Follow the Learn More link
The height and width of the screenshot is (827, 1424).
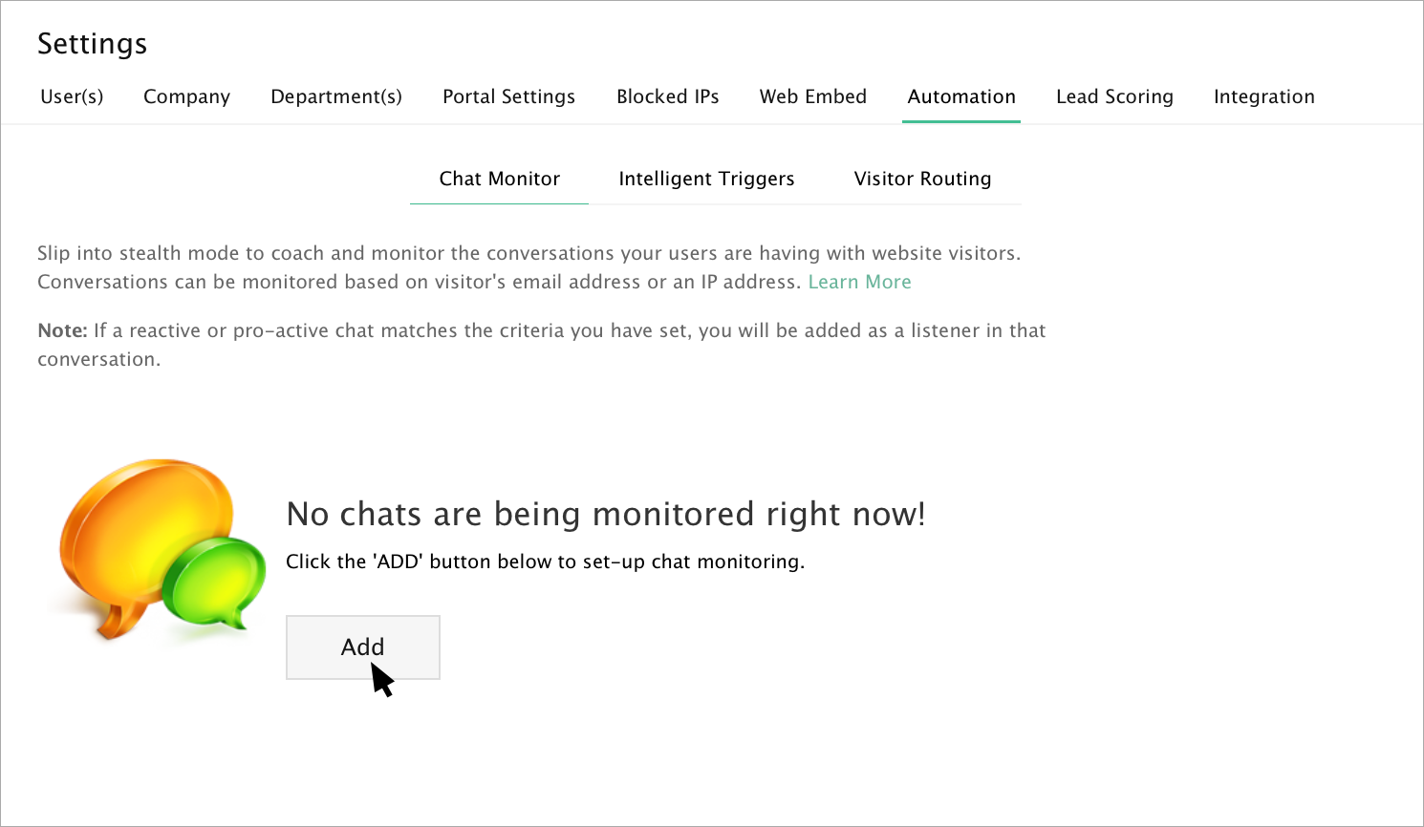pos(859,282)
